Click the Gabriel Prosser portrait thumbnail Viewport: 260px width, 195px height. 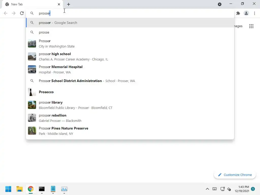pos(32,118)
